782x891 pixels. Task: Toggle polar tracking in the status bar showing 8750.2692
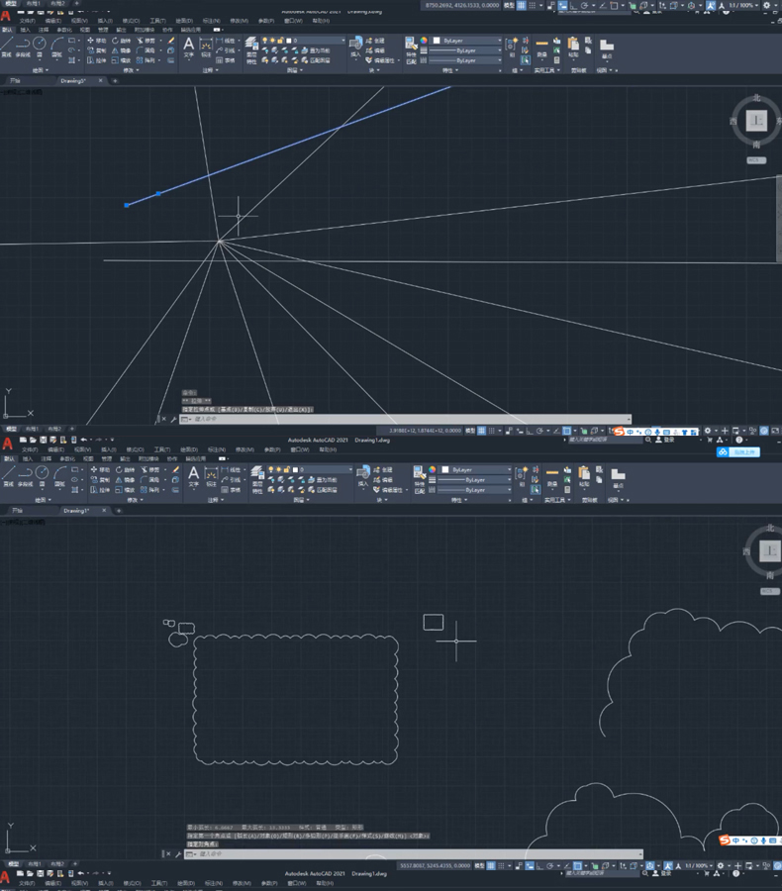tap(584, 5)
